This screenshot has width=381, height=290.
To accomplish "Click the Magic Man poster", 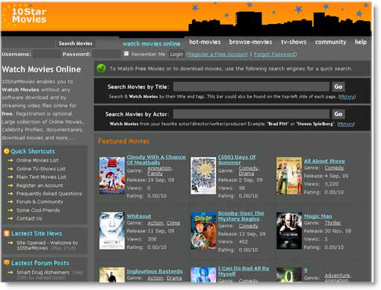I will point(289,231).
